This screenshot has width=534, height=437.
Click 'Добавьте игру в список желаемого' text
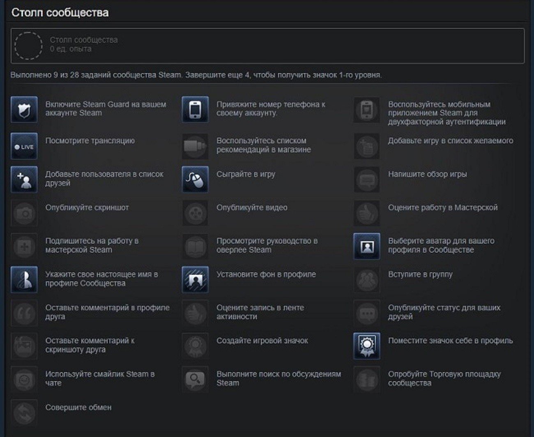click(x=451, y=141)
